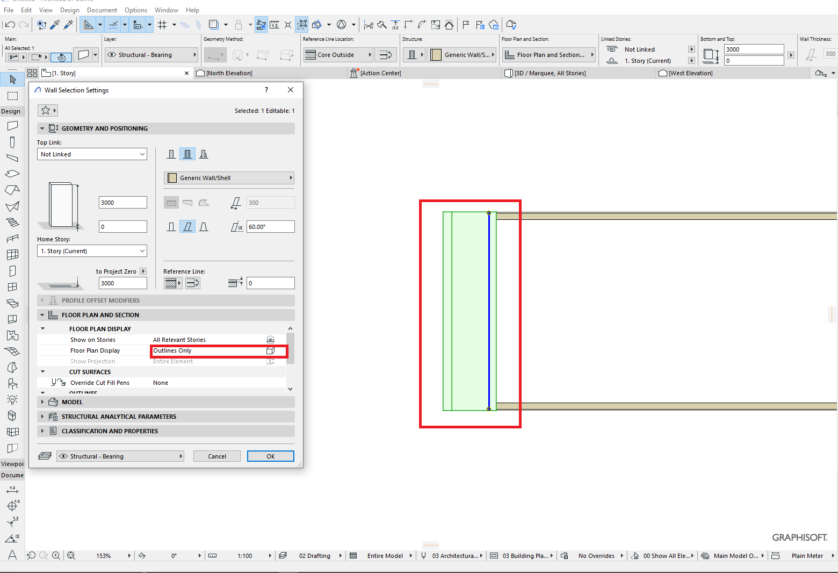The image size is (838, 573).
Task: Toggle visibility eye on Structural - Bearing layer
Action: [111, 54]
